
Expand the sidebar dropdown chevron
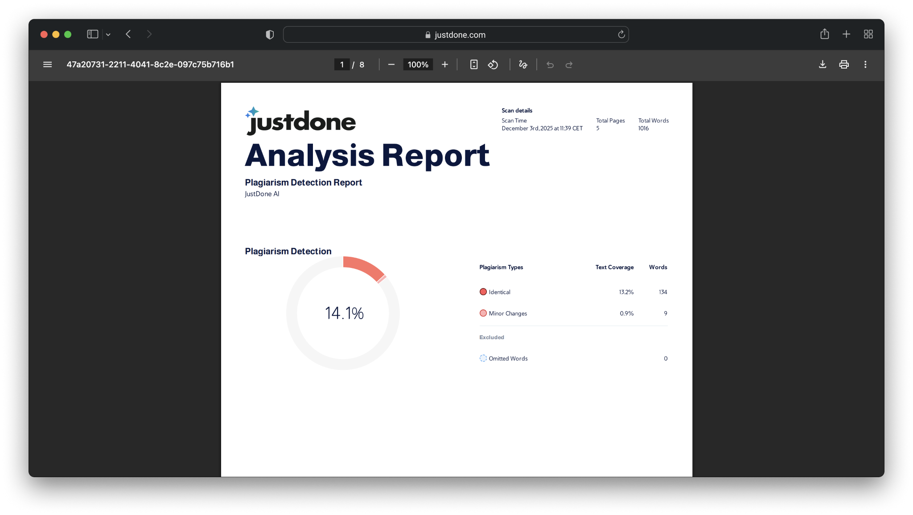coord(108,34)
